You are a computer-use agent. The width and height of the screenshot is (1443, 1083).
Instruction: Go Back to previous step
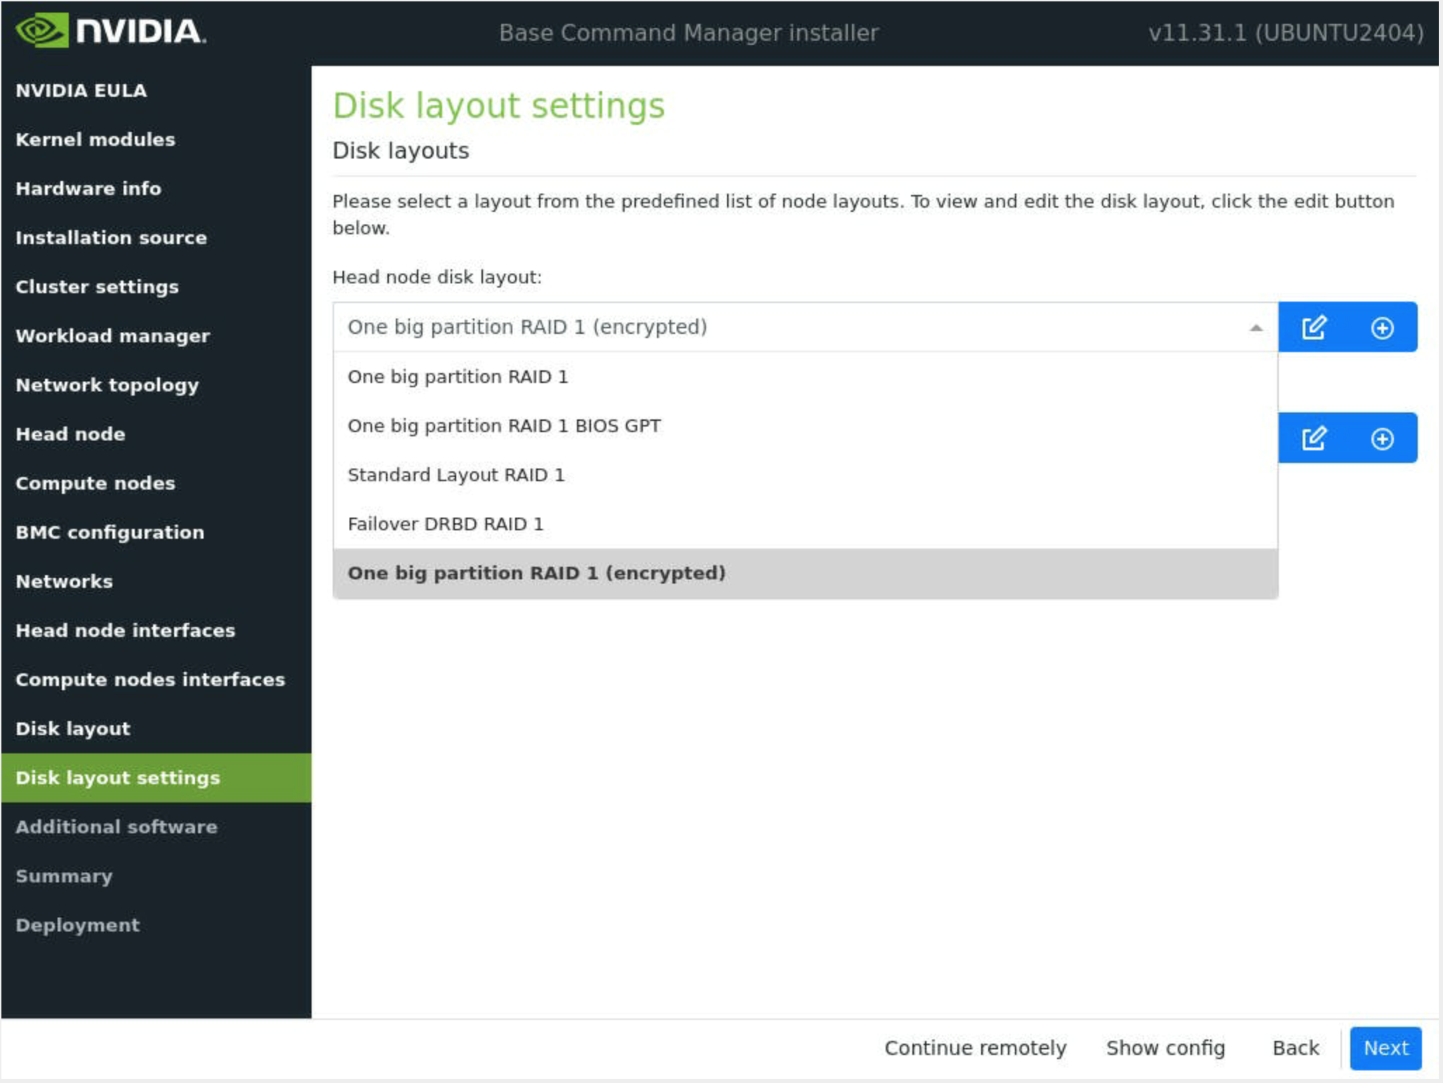(x=1295, y=1048)
